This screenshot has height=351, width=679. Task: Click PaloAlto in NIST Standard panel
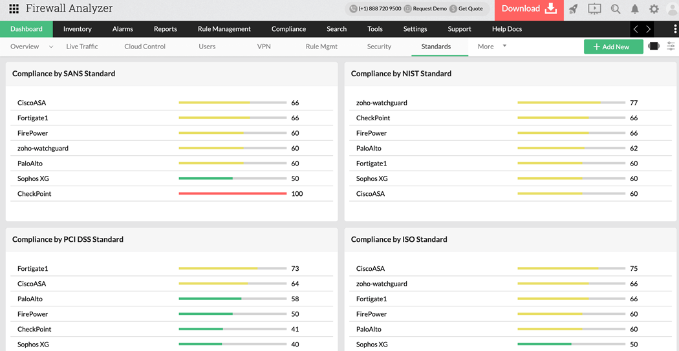tap(369, 149)
